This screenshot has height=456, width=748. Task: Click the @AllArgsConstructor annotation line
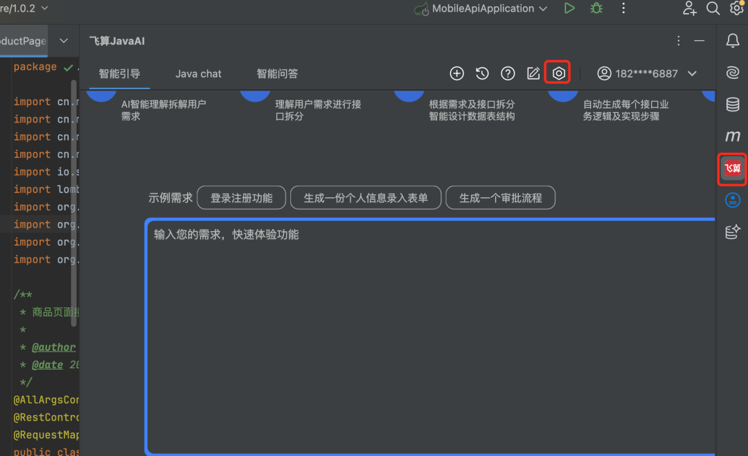coord(46,400)
